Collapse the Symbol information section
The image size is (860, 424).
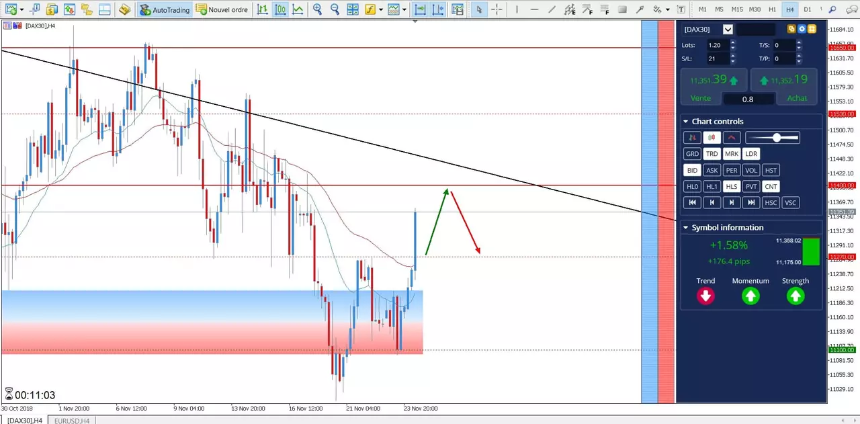click(x=685, y=228)
